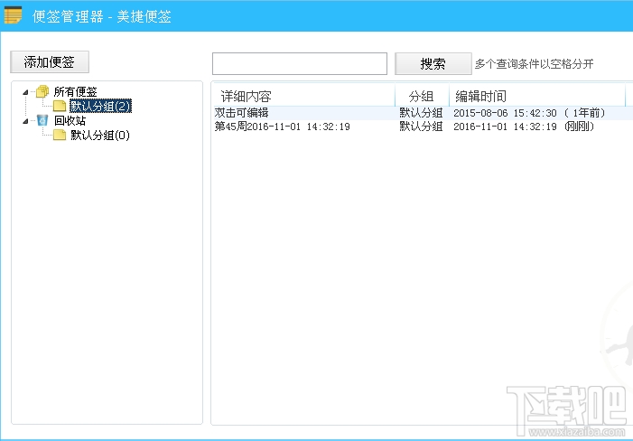Viewport: 633px width, 441px height.
Task: Focus the search text input field
Action: click(x=300, y=63)
